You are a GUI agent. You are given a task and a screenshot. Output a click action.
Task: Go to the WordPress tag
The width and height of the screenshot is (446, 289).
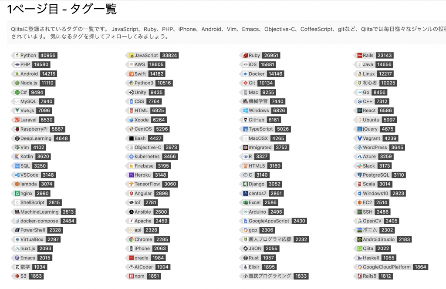point(375,148)
